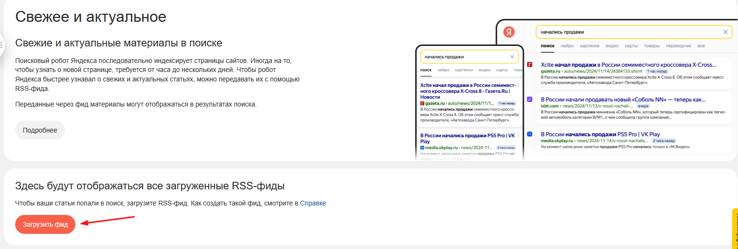Click the sentence Переданные через фид материалы могут отображаться
738x249 pixels.
136,104
